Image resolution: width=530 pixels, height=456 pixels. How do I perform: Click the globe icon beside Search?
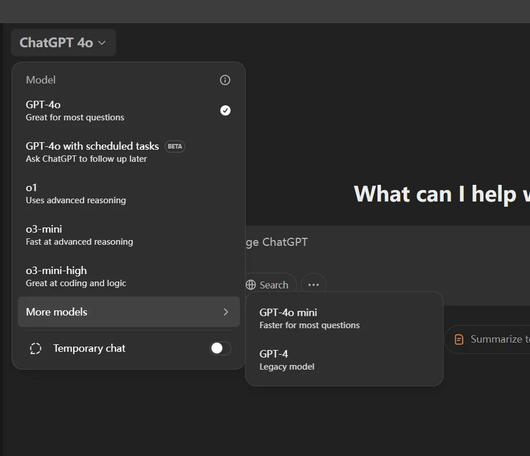pos(251,285)
